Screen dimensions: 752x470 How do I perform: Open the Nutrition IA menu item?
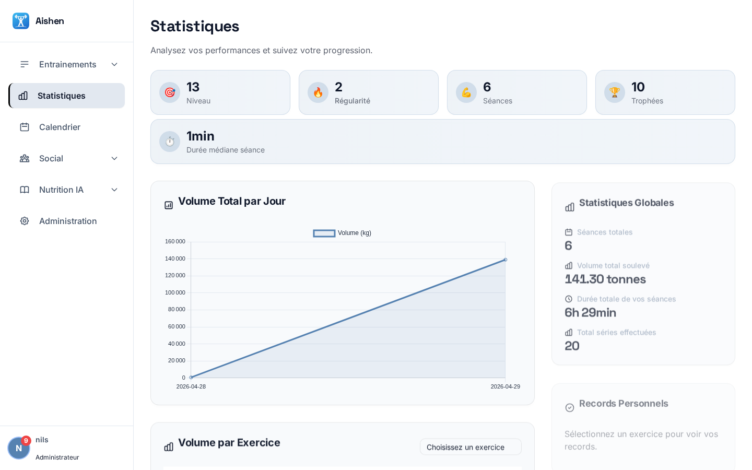click(67, 190)
